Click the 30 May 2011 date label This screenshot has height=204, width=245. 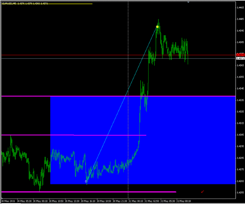click(x=8, y=201)
